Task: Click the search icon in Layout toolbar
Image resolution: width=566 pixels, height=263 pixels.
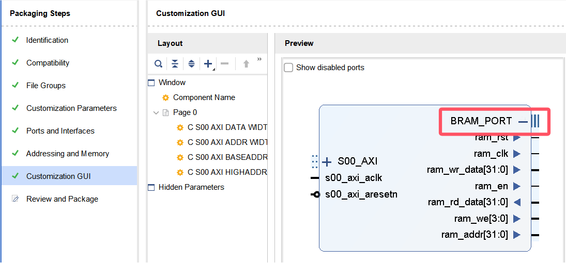Action: [x=159, y=64]
